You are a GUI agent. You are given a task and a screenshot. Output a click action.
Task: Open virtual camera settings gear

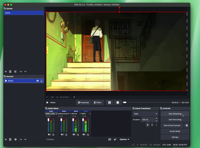coord(187,125)
